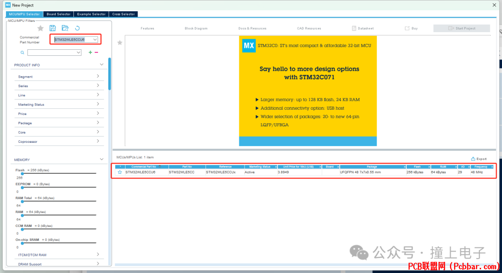Adjust the On-chip SRAM slider

(22, 243)
